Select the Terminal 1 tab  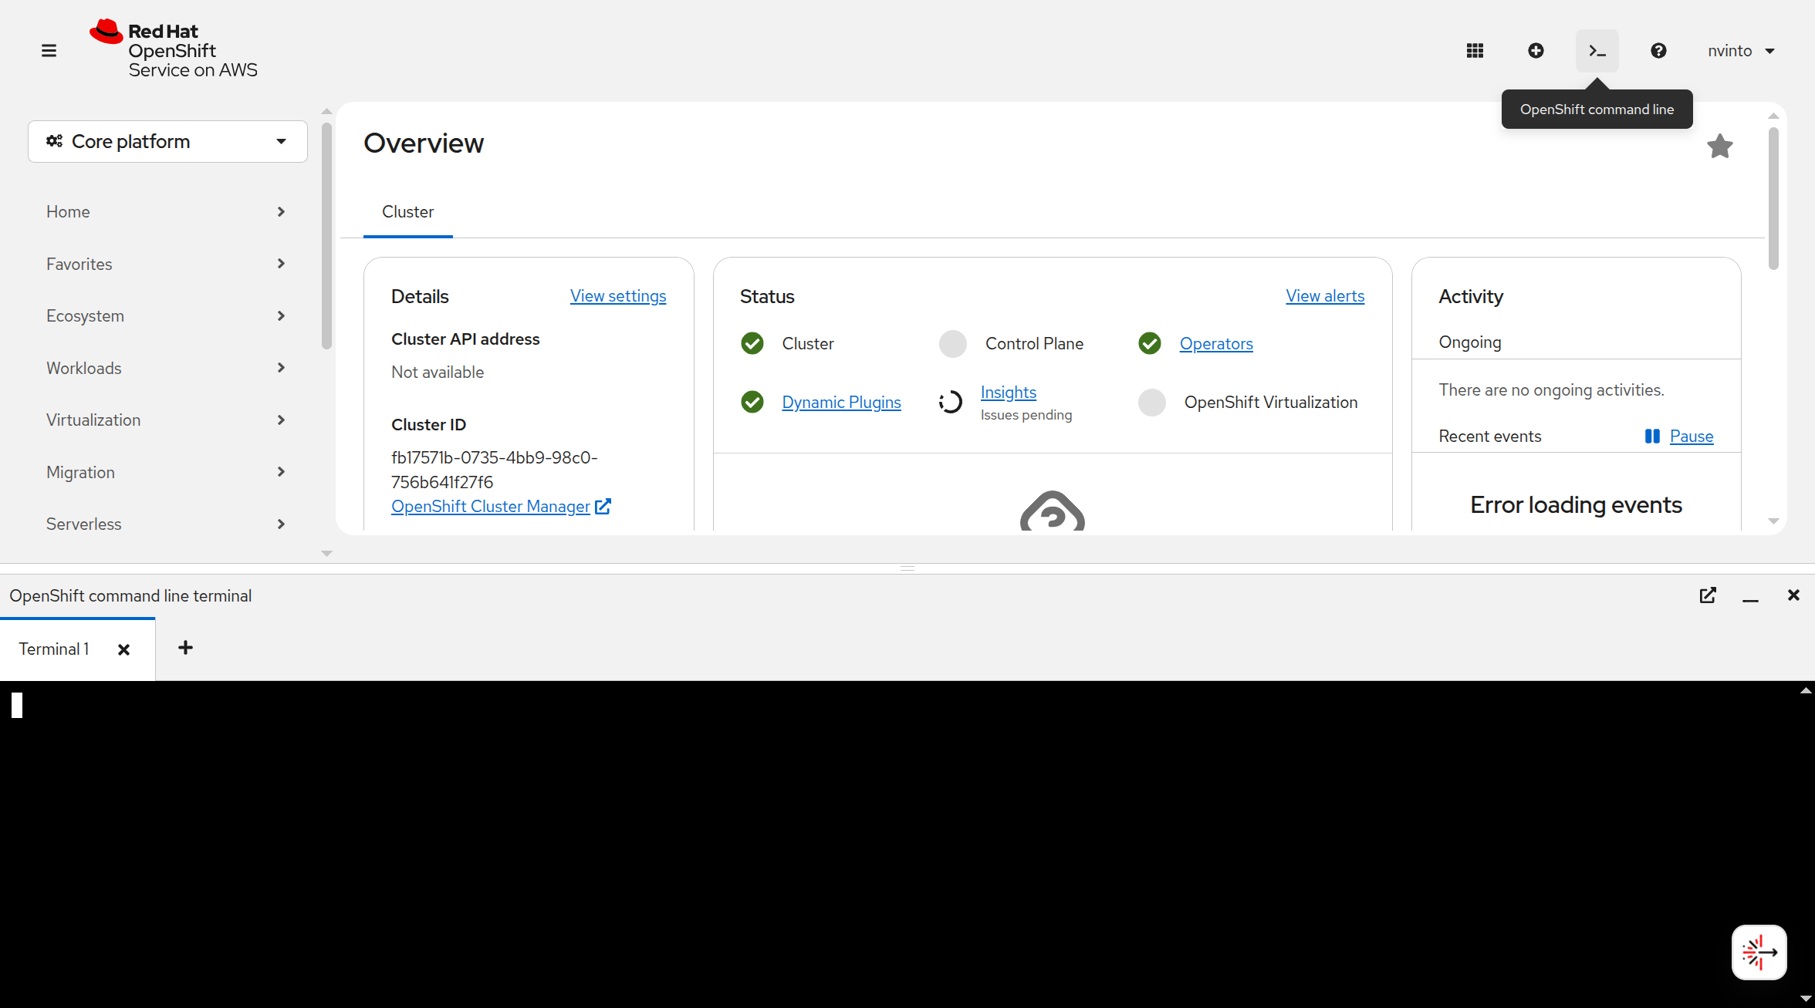point(54,649)
